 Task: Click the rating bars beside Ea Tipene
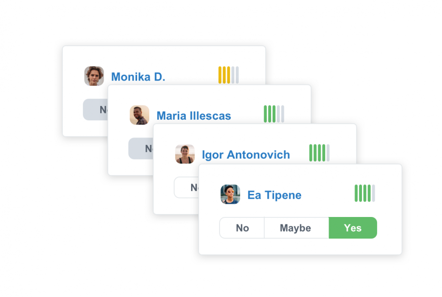click(364, 193)
